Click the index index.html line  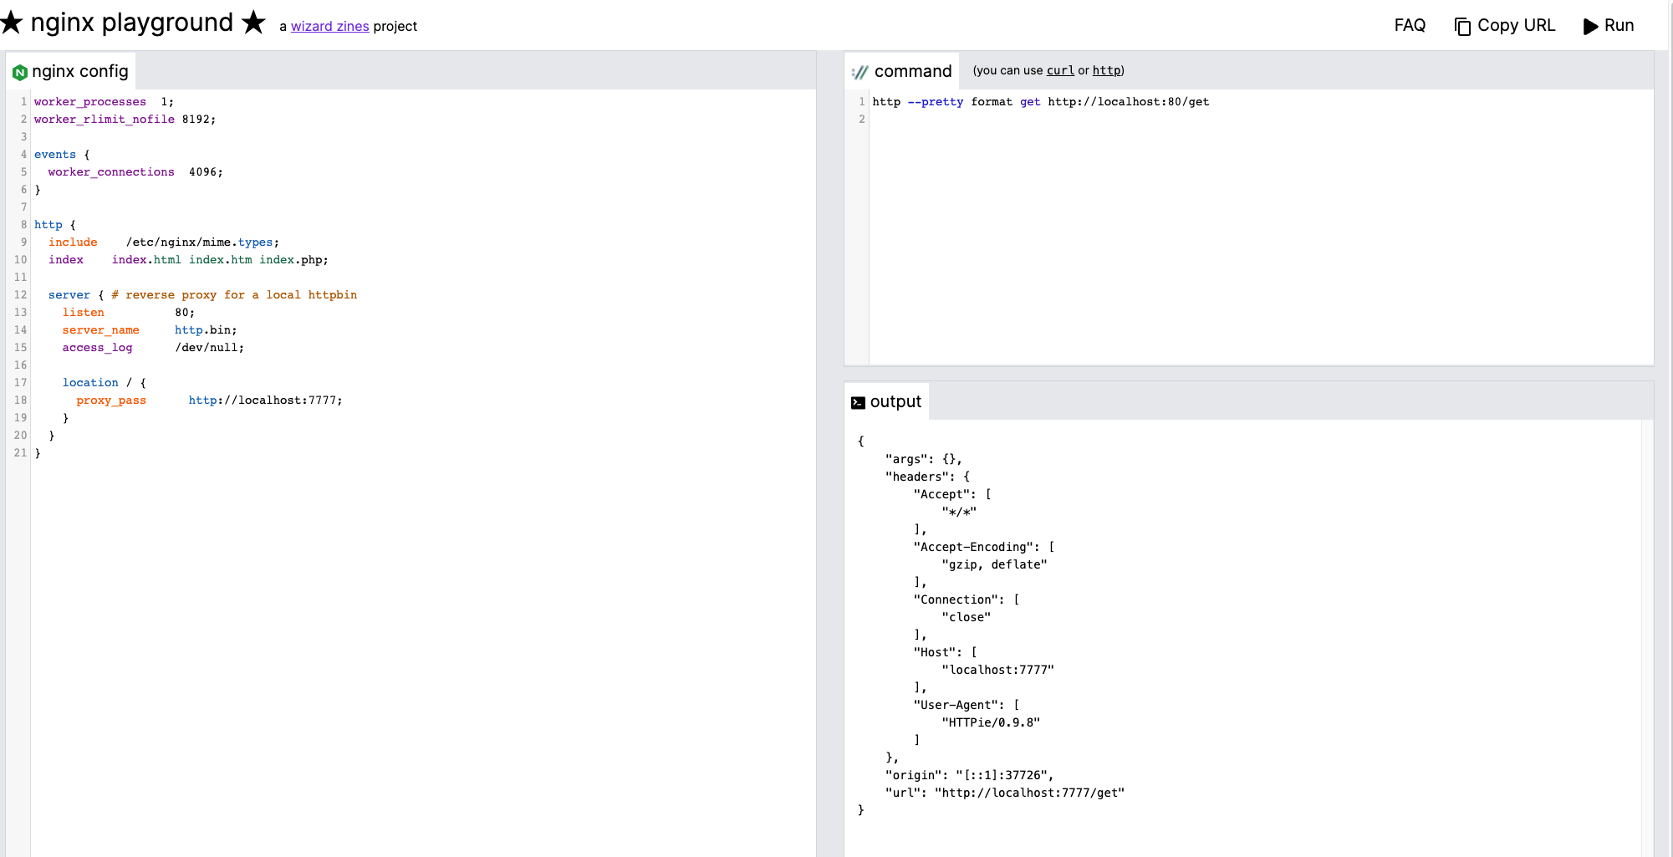[x=188, y=260]
